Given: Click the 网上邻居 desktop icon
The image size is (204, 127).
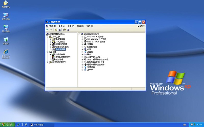Looking at the screenshot, I should point(6,29).
